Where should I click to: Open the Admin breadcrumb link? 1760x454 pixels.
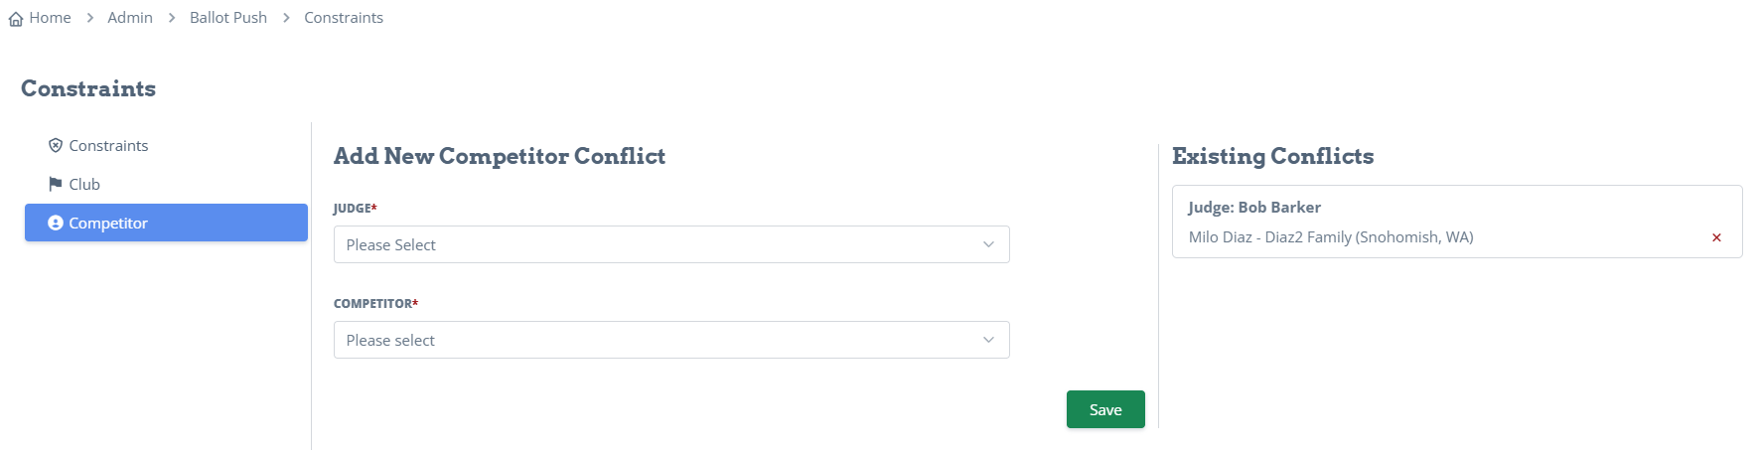point(130,18)
